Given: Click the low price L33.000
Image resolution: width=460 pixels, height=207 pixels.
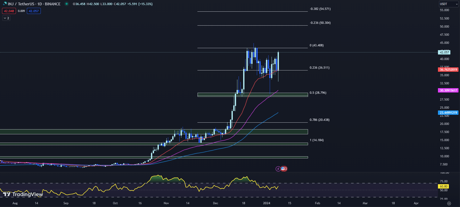Looking at the screenshot, I should (x=106, y=4).
